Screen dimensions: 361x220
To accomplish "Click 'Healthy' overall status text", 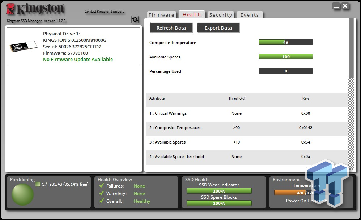I will pyautogui.click(x=142, y=201).
